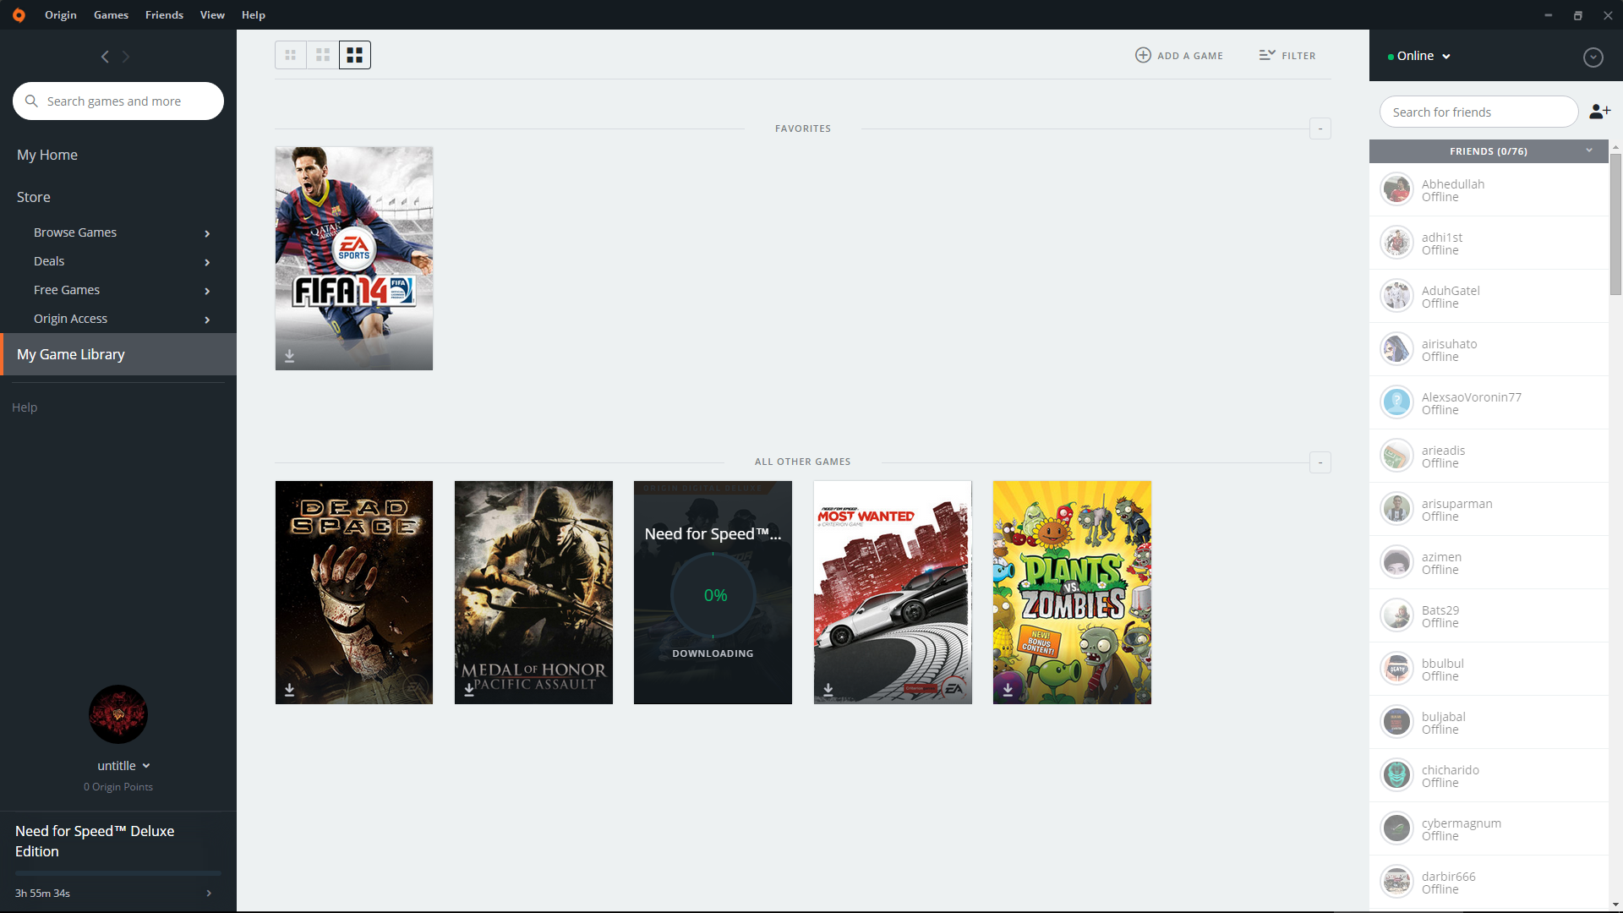Expand the download queue arrow
Image resolution: width=1623 pixels, height=913 pixels.
click(x=209, y=894)
